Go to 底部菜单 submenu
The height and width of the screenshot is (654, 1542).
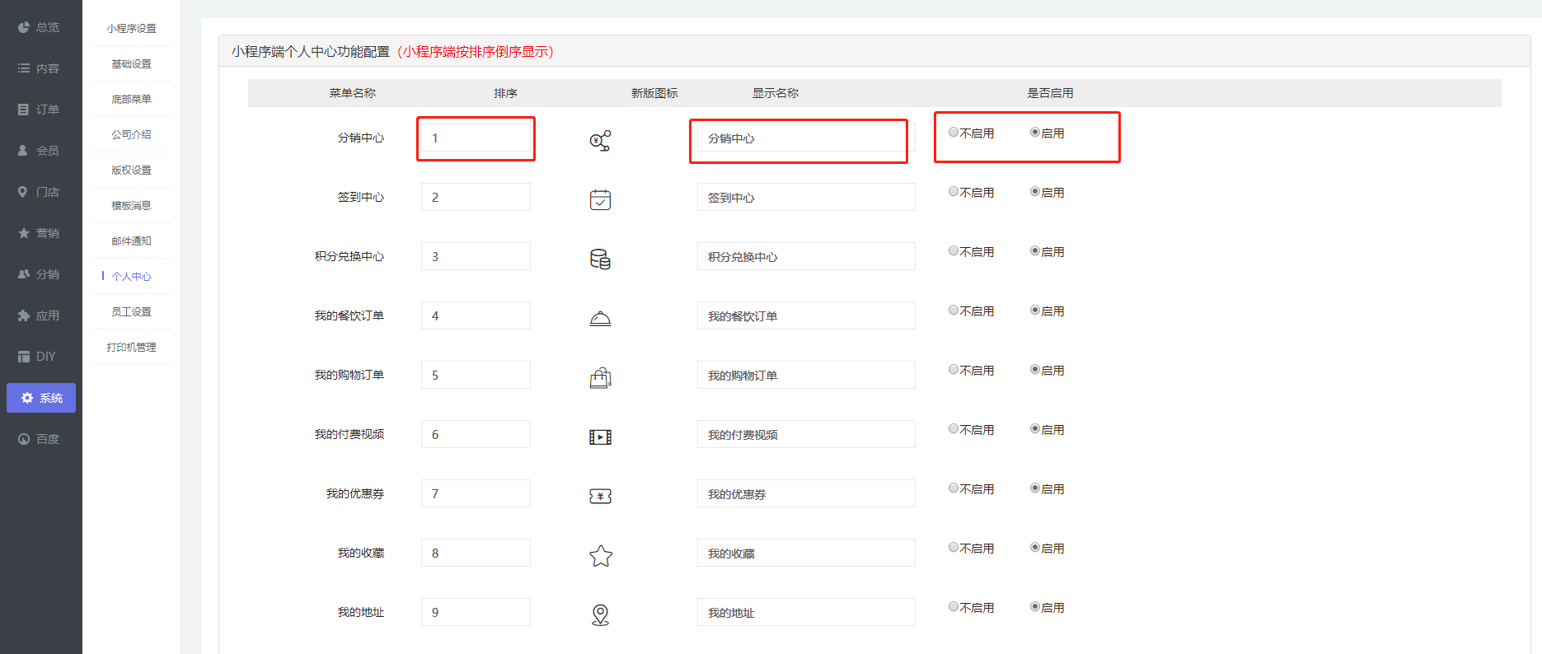tap(131, 99)
